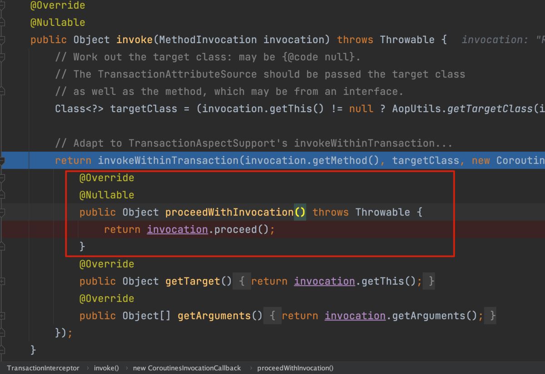Click fold marker beside invoke method declaration

click(x=2, y=40)
